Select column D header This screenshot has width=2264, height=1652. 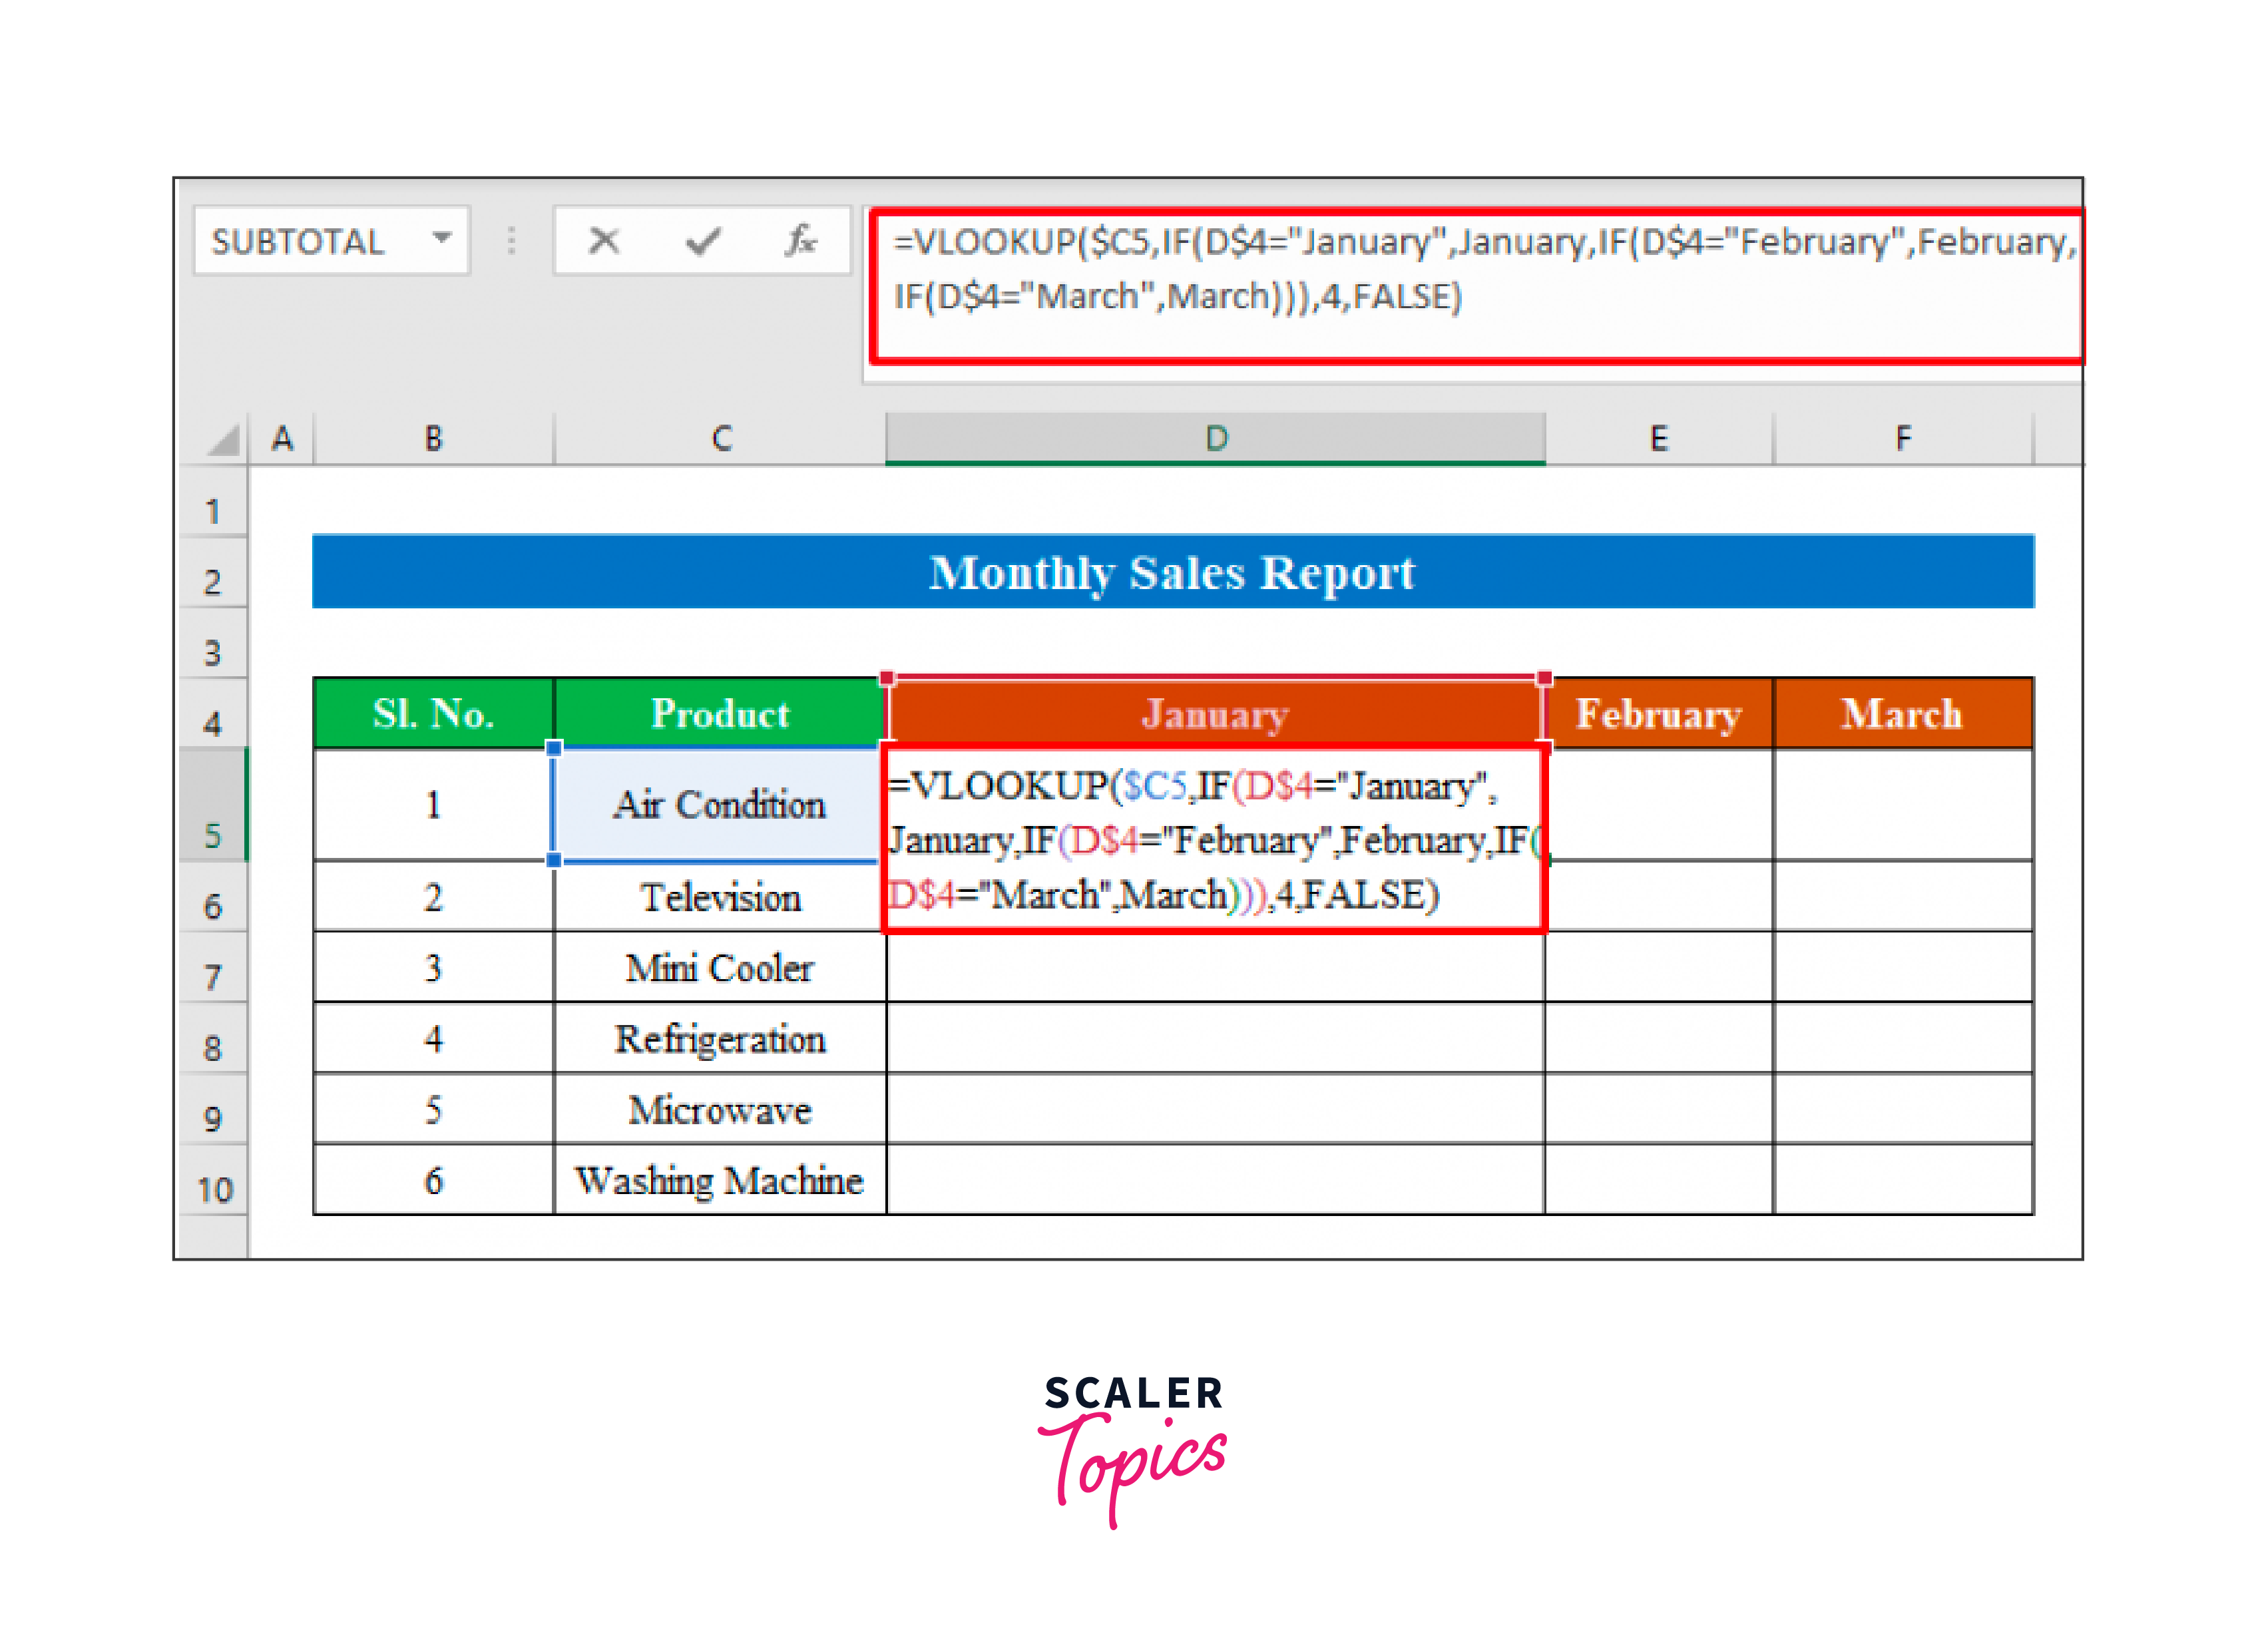[1215, 438]
